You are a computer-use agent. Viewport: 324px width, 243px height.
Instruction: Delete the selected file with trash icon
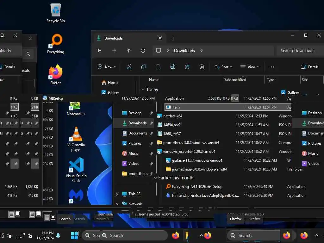(x=202, y=67)
